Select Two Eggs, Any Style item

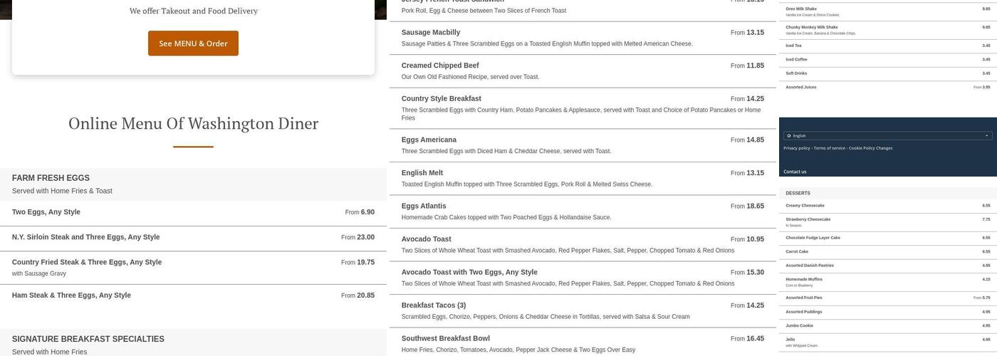coord(46,212)
